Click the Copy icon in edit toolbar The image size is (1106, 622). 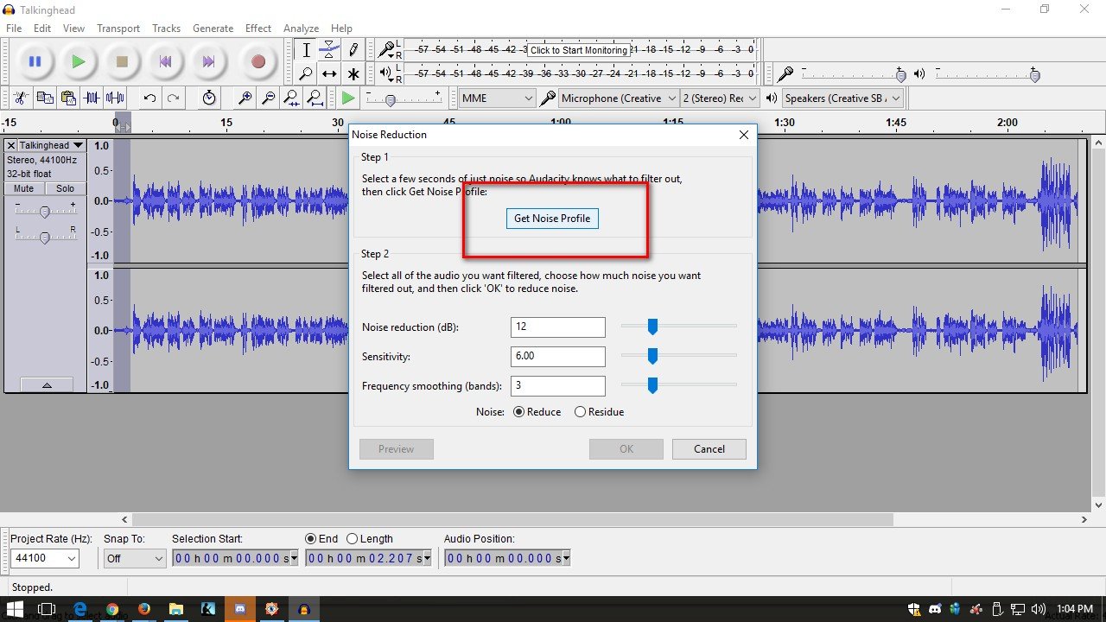pyautogui.click(x=45, y=98)
